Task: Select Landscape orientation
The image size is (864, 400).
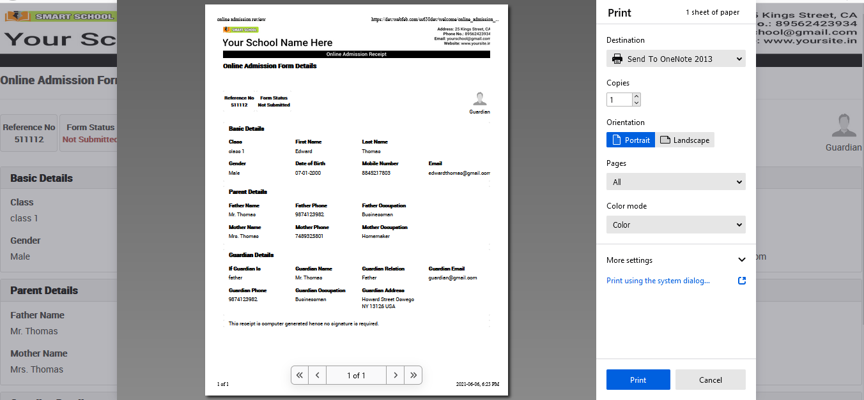Action: click(x=684, y=140)
